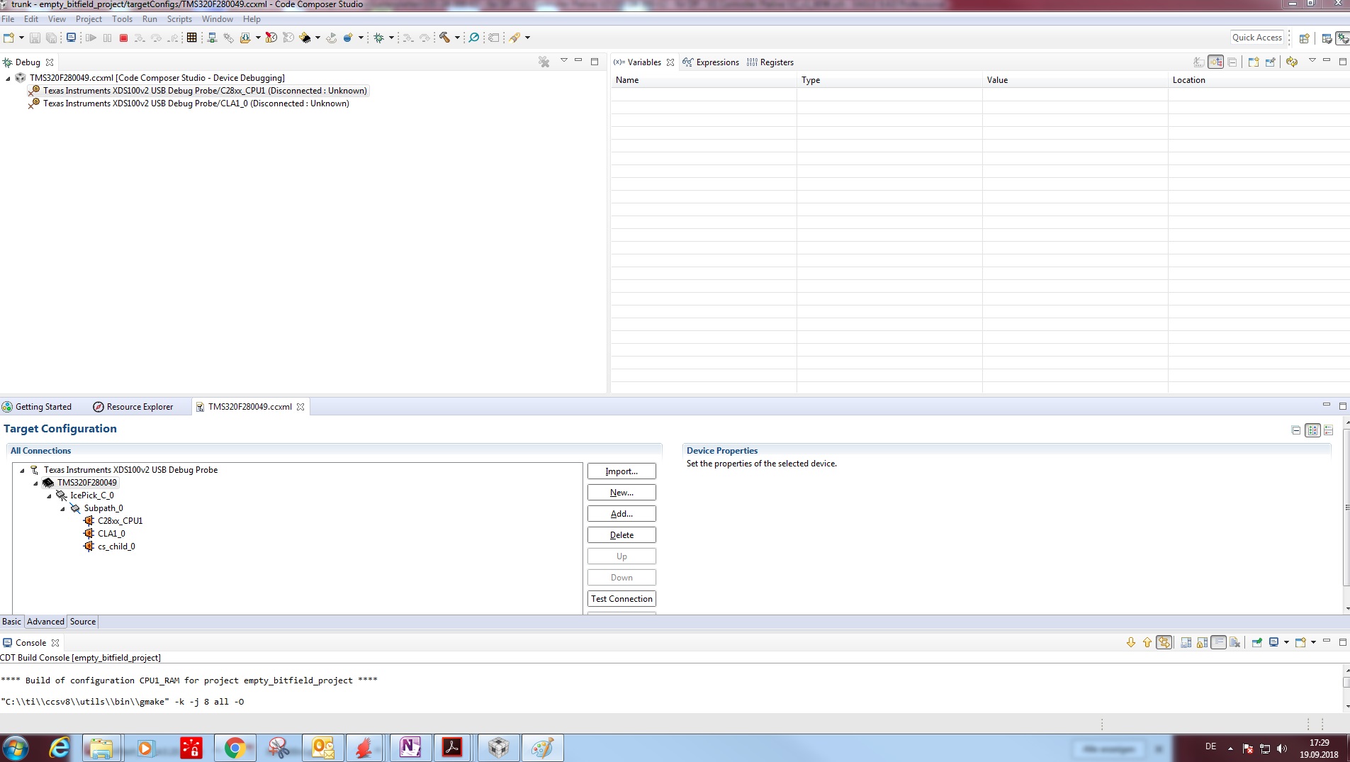Toggle Scroll Lock in Console
This screenshot has height=762, width=1350.
(x=1203, y=643)
